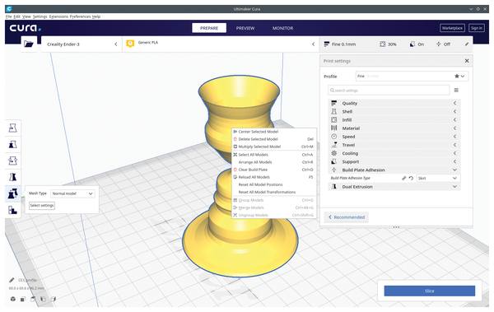Open the Mesh Type dropdown

(x=72, y=193)
